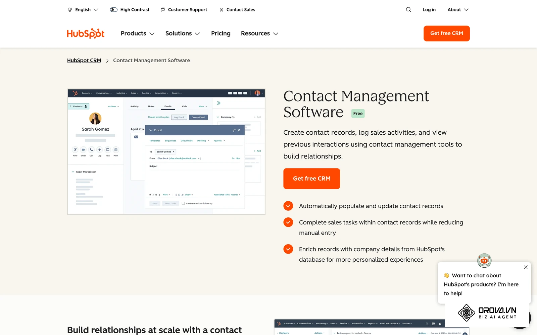Screen dimensions: 537x335
Task: Click the HubSpot logo
Action: tap(86, 33)
